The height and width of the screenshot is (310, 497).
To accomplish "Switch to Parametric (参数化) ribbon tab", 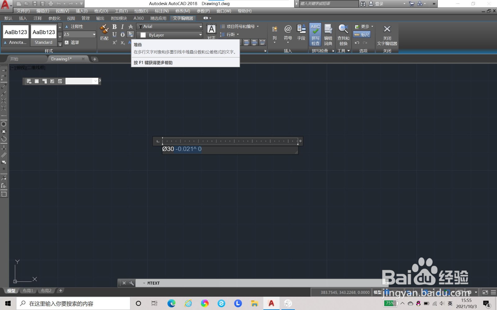I will tap(54, 18).
